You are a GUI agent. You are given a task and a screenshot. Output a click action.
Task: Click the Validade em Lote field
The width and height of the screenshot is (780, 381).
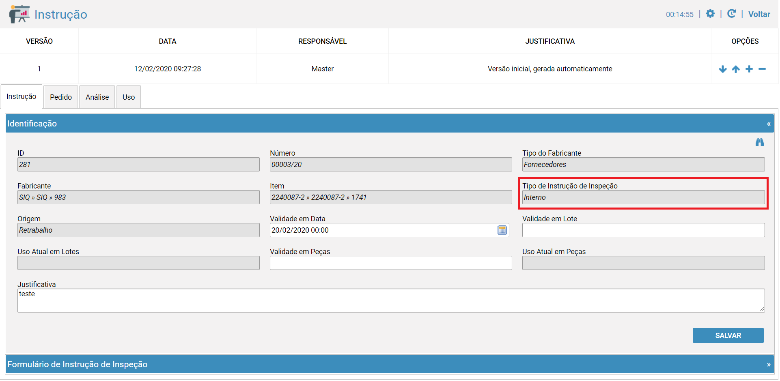tap(644, 230)
